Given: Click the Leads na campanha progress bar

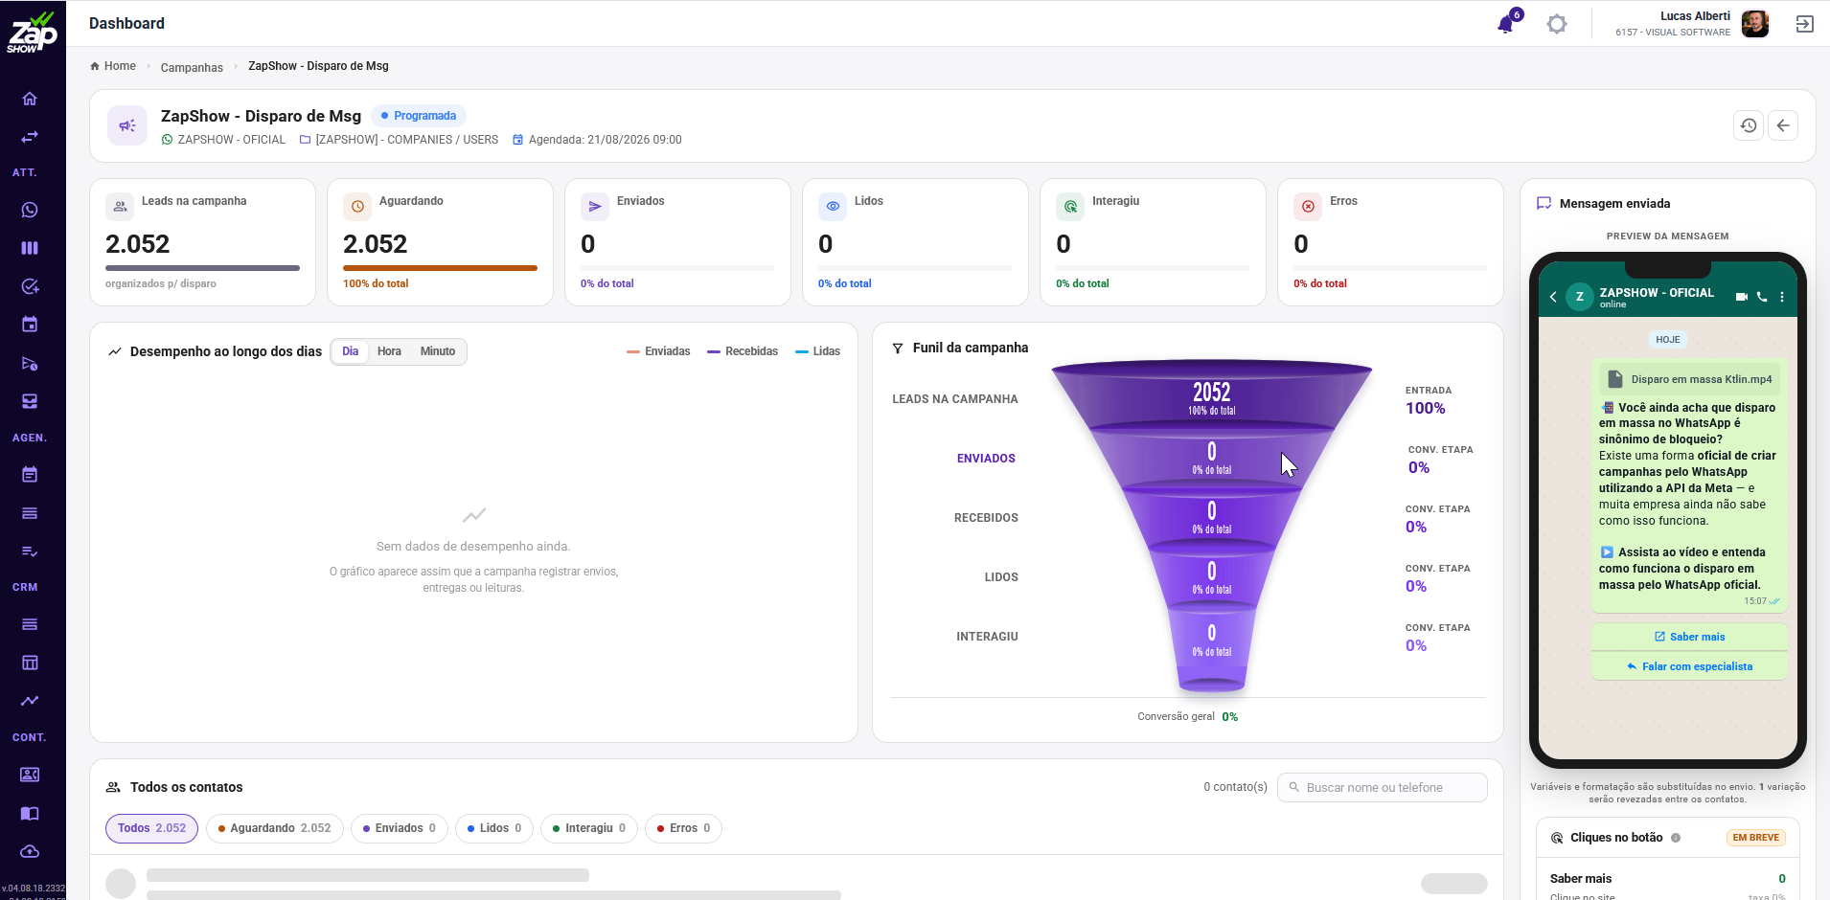Looking at the screenshot, I should (202, 268).
